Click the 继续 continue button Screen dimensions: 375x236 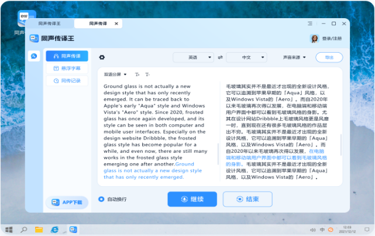pyautogui.click(x=192, y=199)
